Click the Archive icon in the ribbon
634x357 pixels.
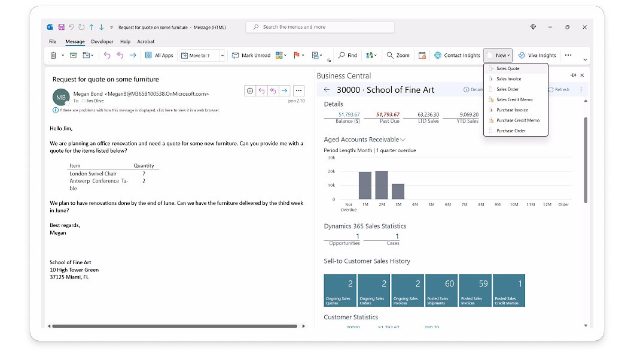point(73,56)
